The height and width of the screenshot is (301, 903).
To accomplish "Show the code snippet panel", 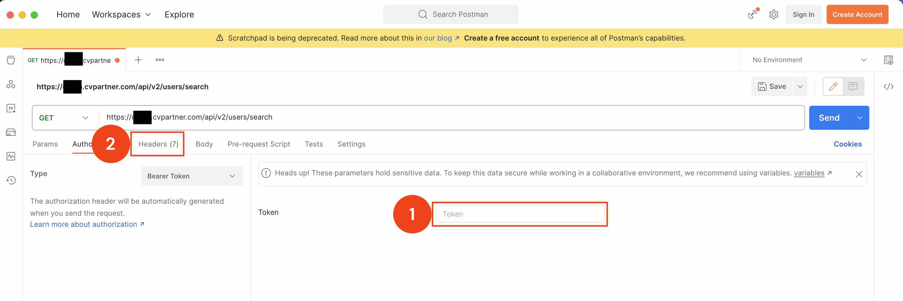I will 888,87.
